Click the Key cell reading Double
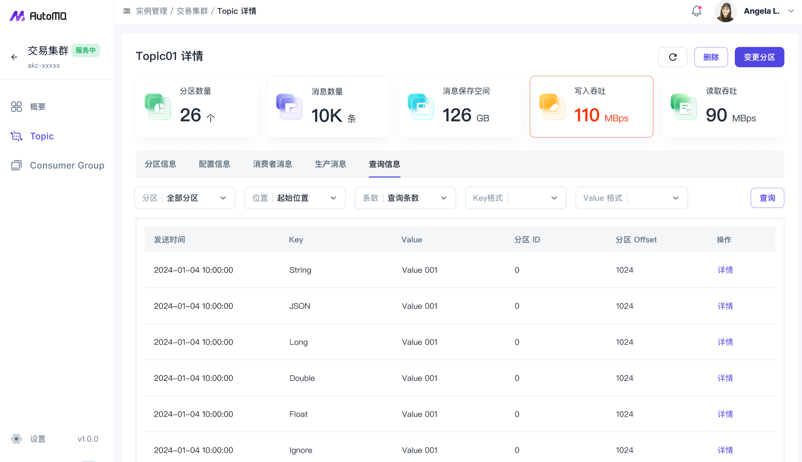The height and width of the screenshot is (462, 802). pyautogui.click(x=302, y=378)
